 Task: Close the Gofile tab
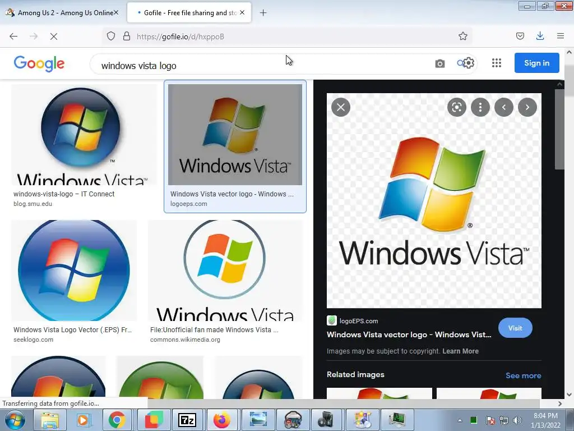click(242, 12)
